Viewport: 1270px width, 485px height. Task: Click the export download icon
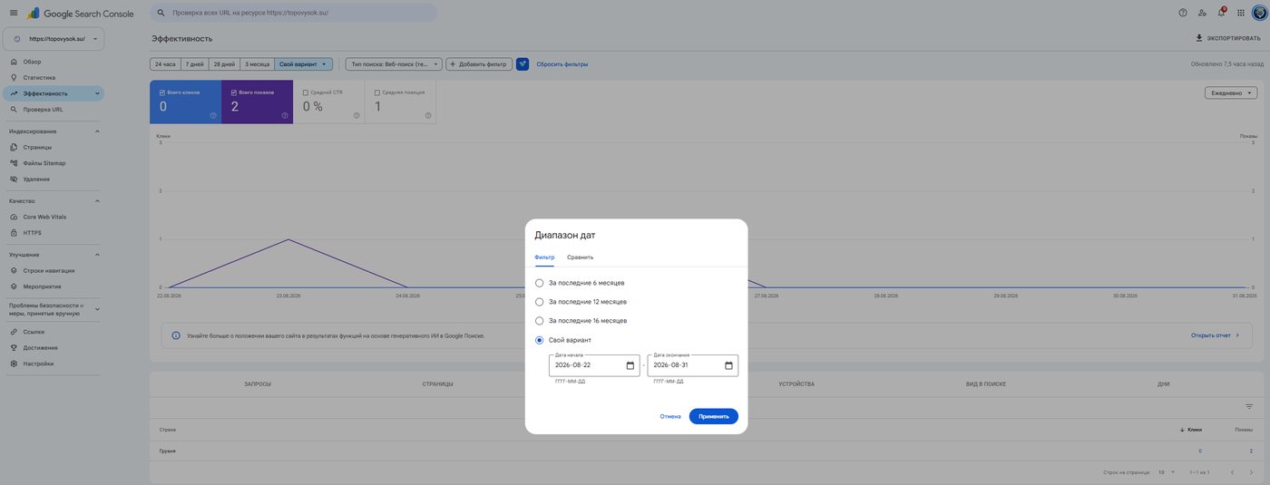[1199, 38]
